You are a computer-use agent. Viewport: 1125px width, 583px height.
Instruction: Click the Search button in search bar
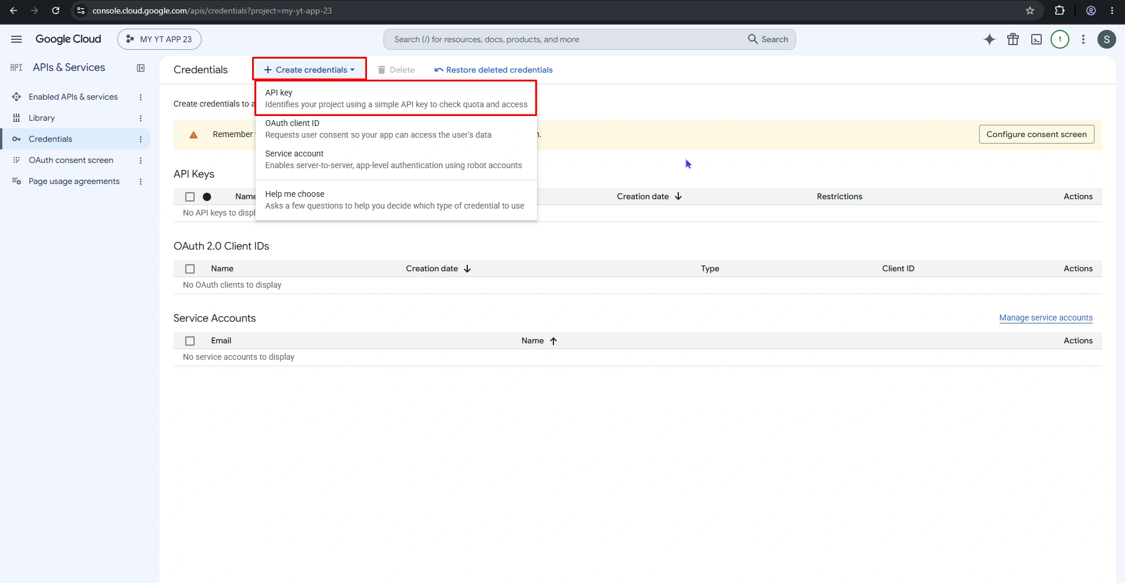tap(768, 39)
